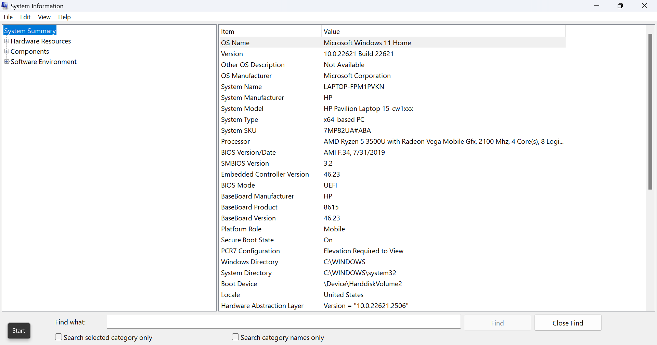Expand the Hardware Resources node
Image resolution: width=657 pixels, height=345 pixels.
[x=7, y=41]
